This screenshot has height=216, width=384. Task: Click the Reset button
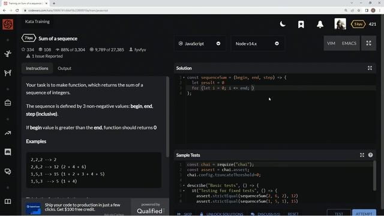tap(293, 214)
